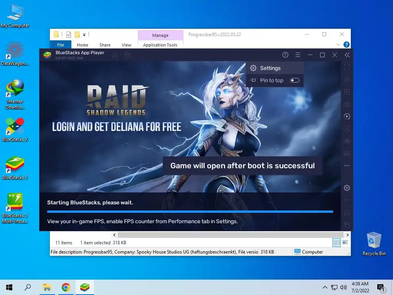The image size is (393, 295).
Task: Click the Back arrow in BlueStacks sidebar
Action: tap(347, 200)
